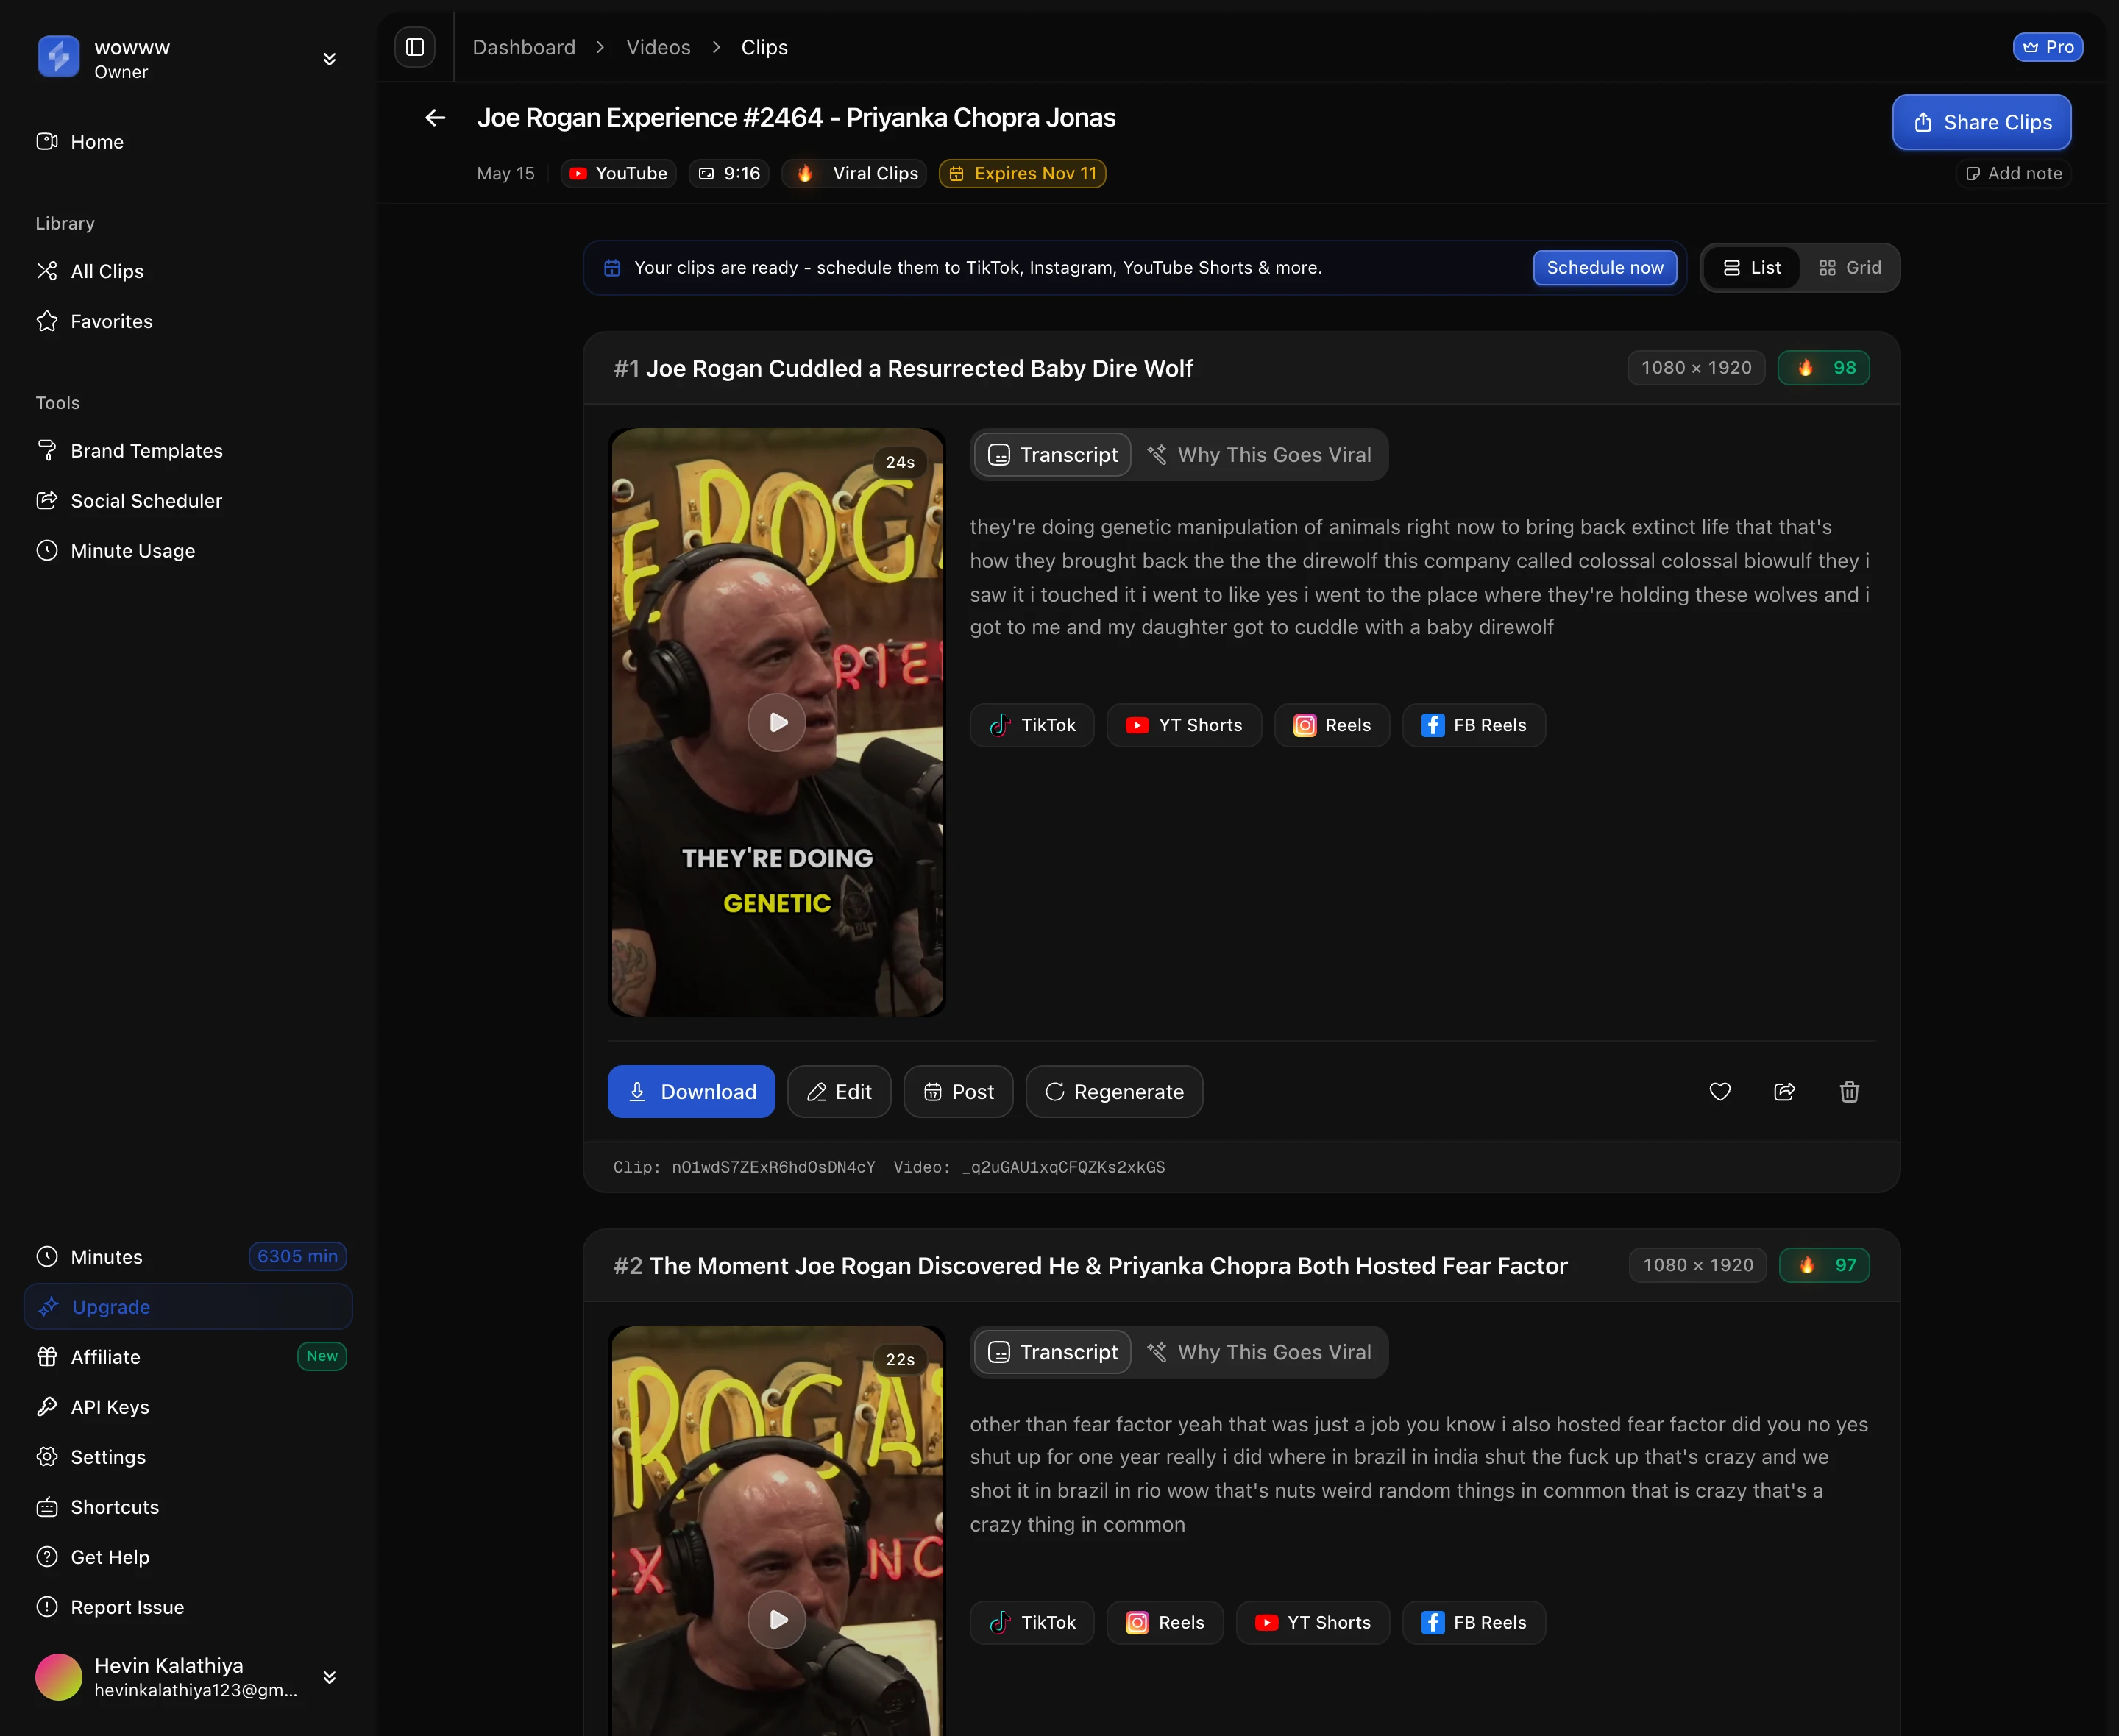This screenshot has height=1736, width=2119.
Task: Click the 1080 × 1920 badge on clip #2
Action: tap(1698, 1265)
